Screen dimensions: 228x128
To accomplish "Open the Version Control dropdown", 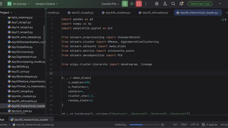I will pos(47,4).
